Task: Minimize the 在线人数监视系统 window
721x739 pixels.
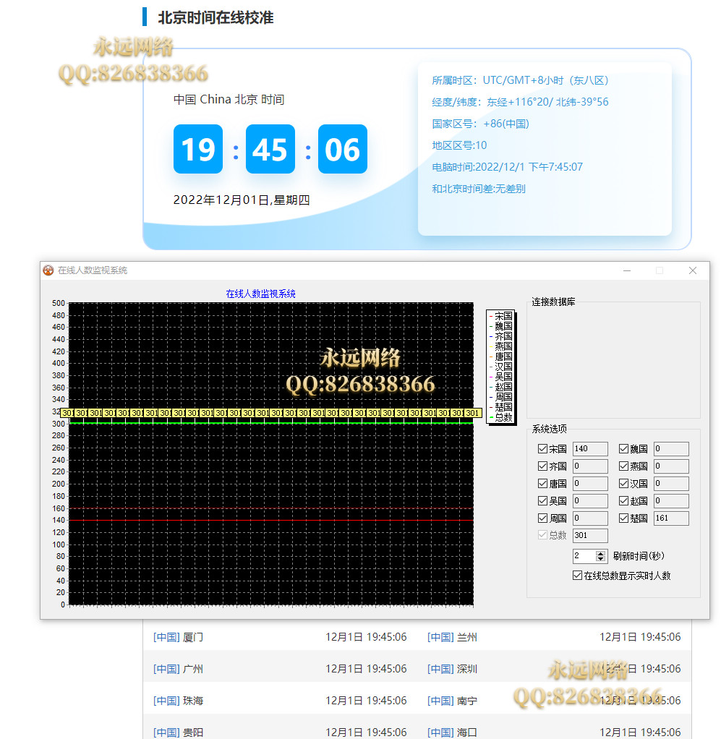Action: pos(627,270)
